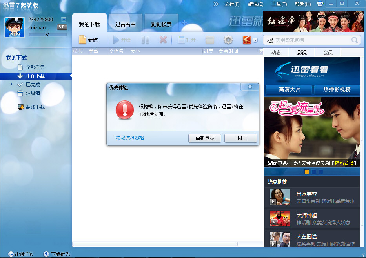
Task: Expand the arrow beside 已完成
Action: click(x=11, y=84)
